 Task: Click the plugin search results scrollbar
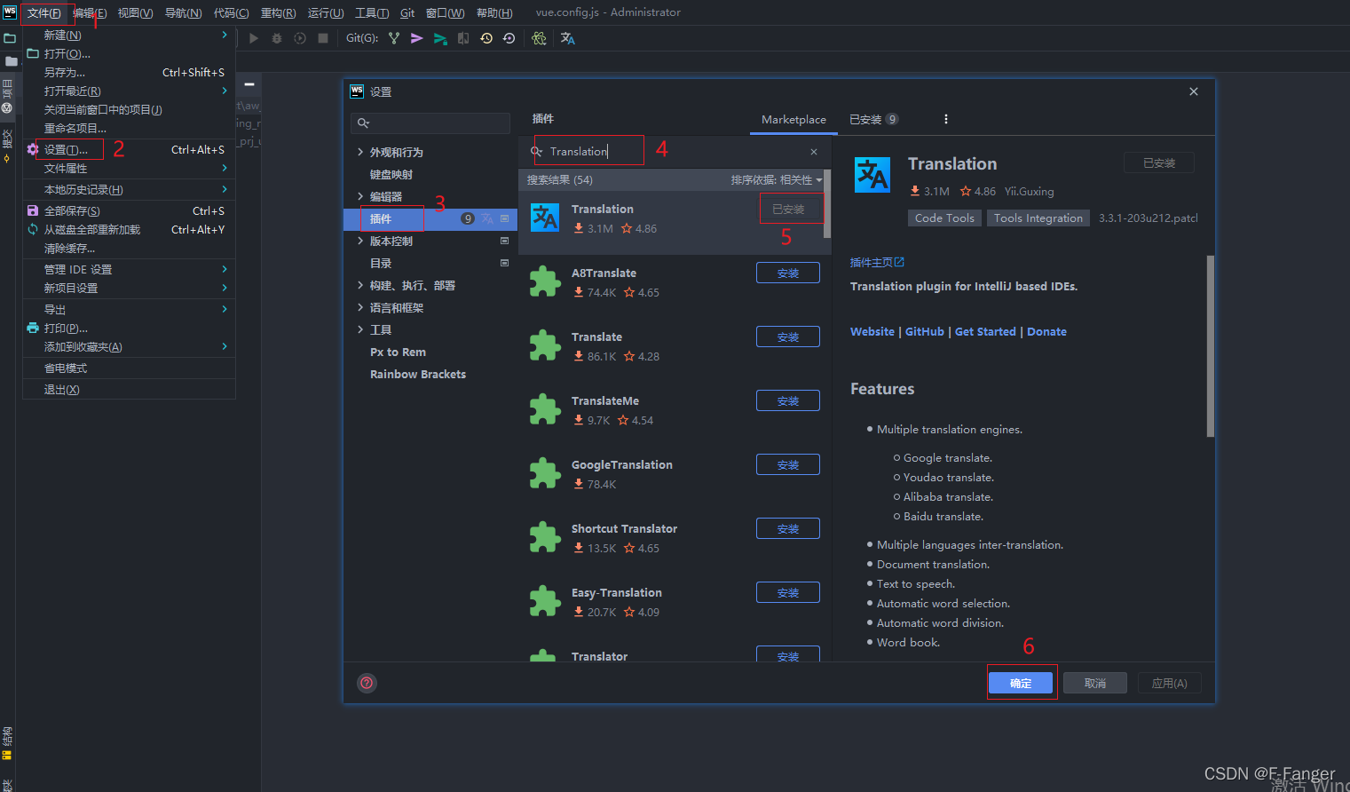point(827,204)
